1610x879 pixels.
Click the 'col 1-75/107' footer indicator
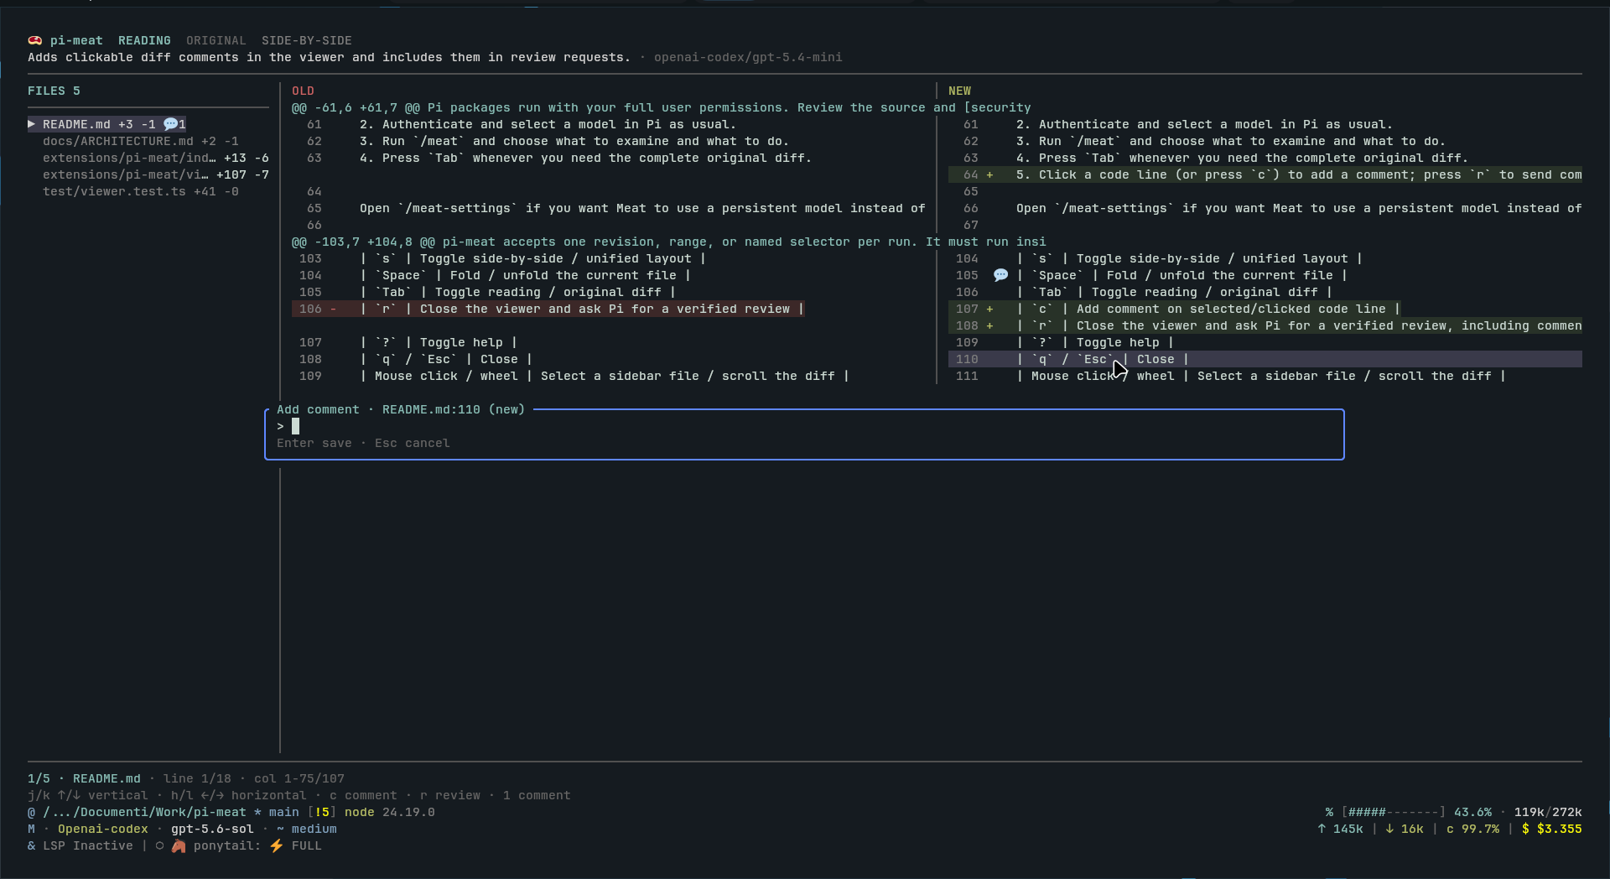pos(299,778)
